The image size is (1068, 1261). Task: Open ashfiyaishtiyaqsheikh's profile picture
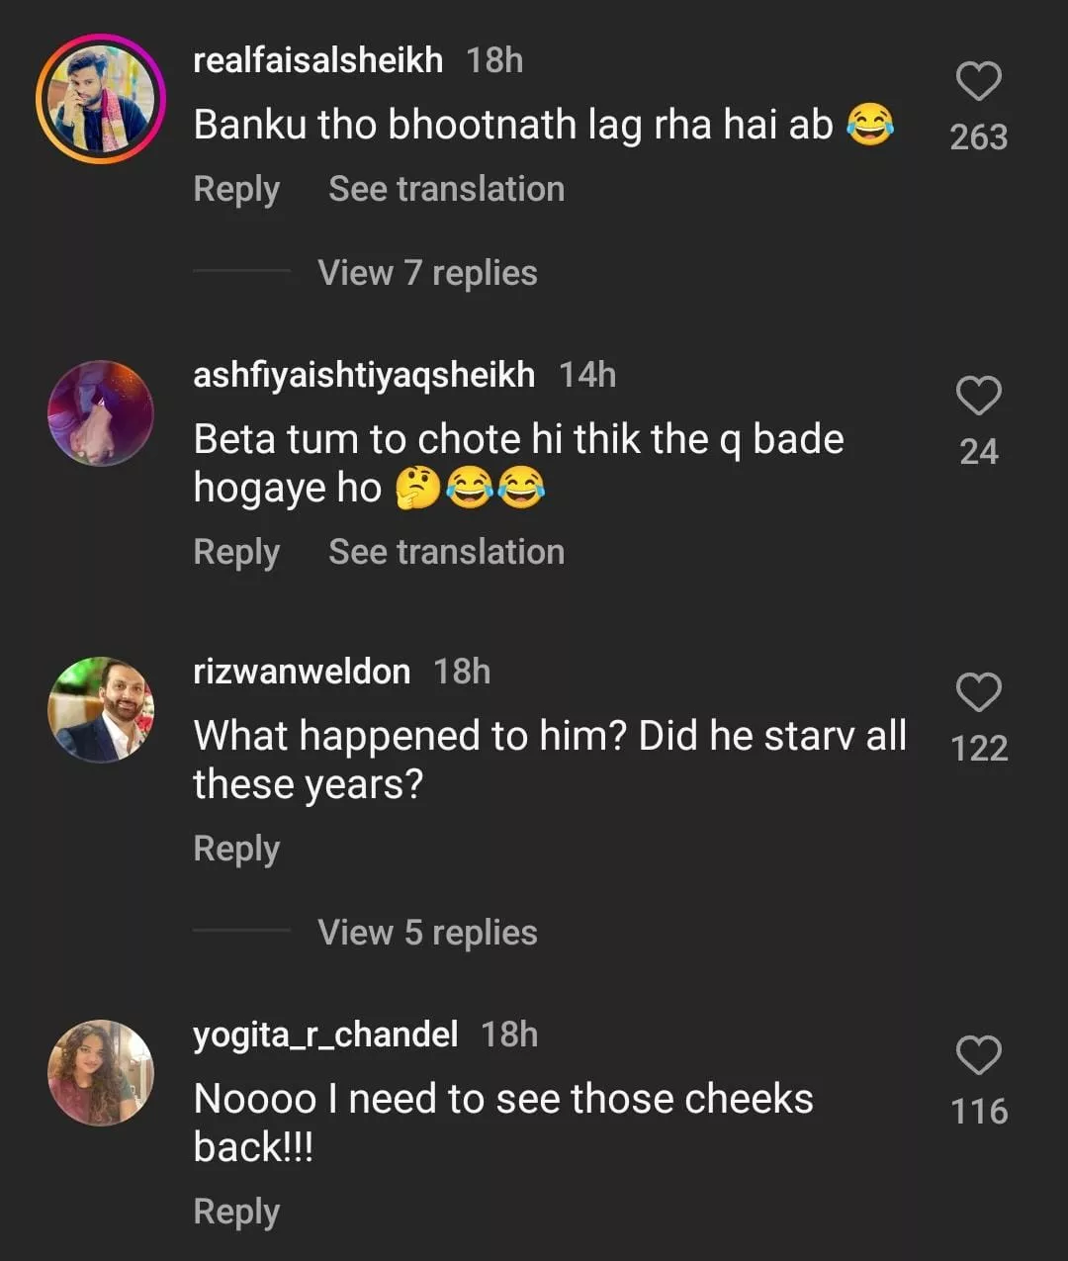pyautogui.click(x=101, y=413)
